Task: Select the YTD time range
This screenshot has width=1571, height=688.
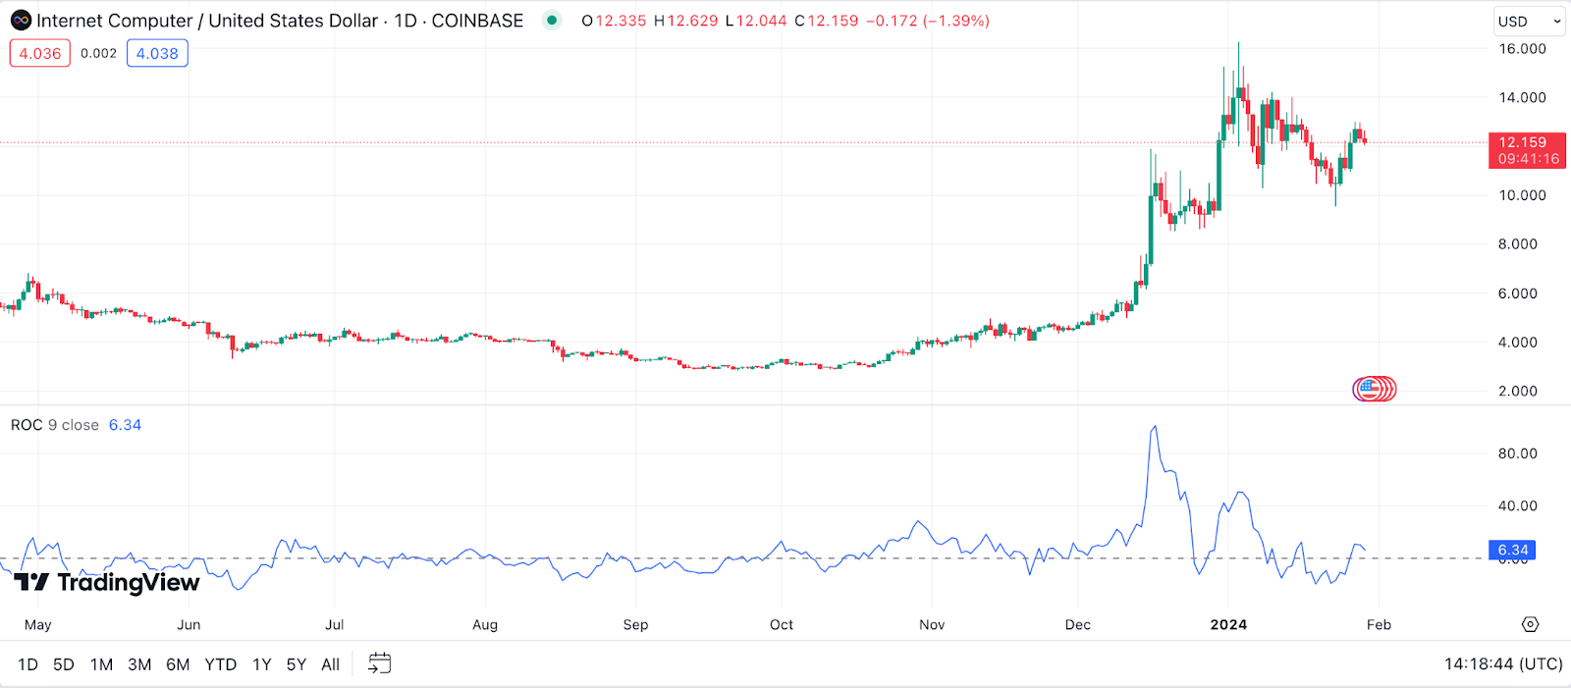Action: (221, 664)
